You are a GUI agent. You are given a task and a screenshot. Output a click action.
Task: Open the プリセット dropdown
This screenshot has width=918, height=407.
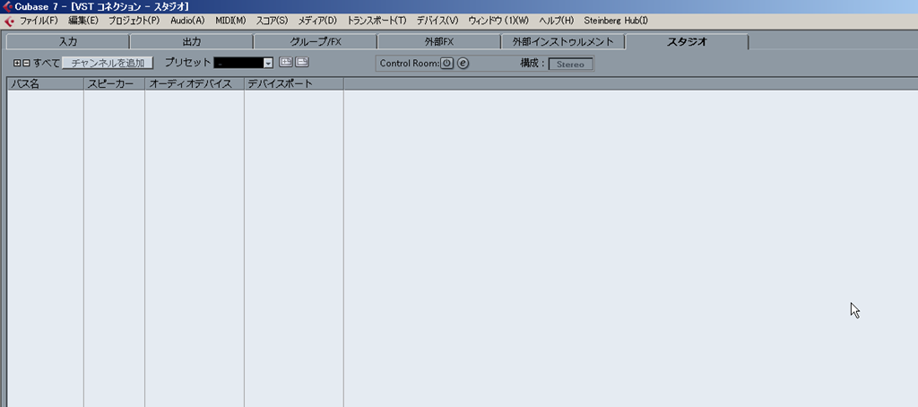[x=244, y=63]
